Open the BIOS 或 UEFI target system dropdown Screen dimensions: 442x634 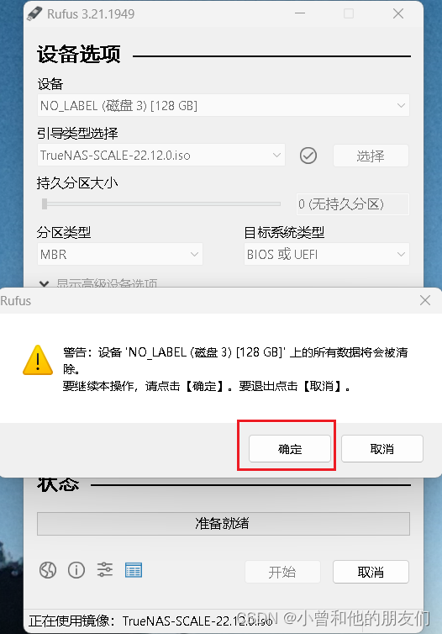327,254
